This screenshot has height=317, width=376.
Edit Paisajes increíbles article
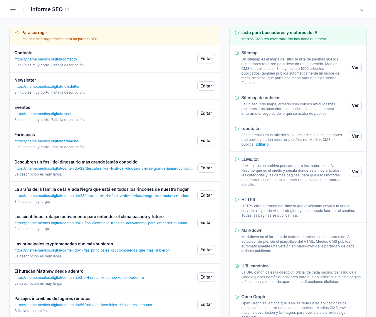(x=206, y=304)
